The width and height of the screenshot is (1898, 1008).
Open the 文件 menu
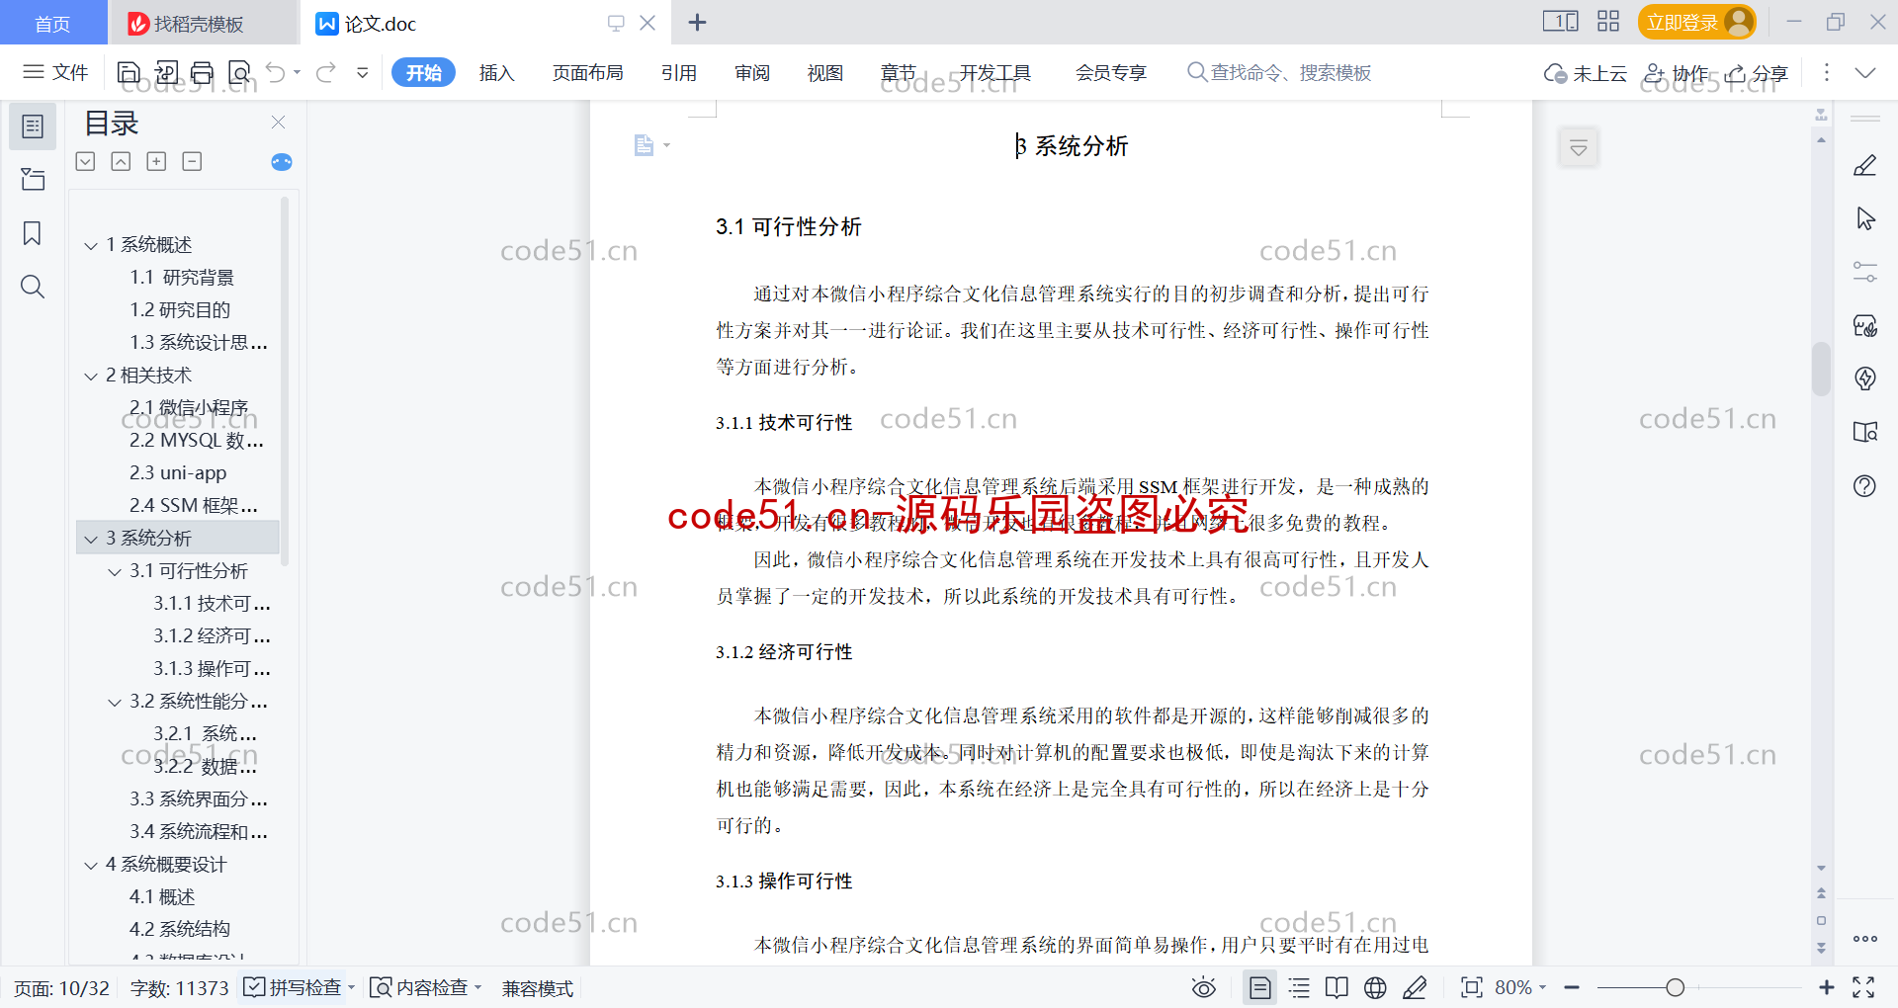tap(56, 72)
